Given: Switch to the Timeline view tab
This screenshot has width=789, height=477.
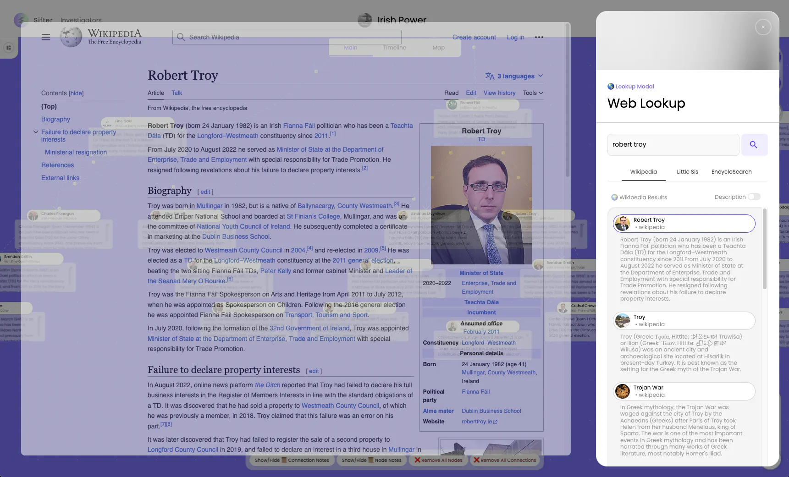Looking at the screenshot, I should click(394, 48).
